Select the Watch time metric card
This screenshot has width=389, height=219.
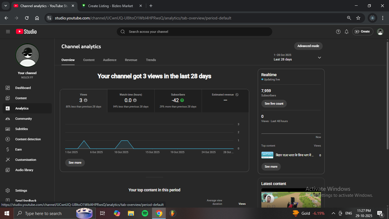click(x=131, y=101)
